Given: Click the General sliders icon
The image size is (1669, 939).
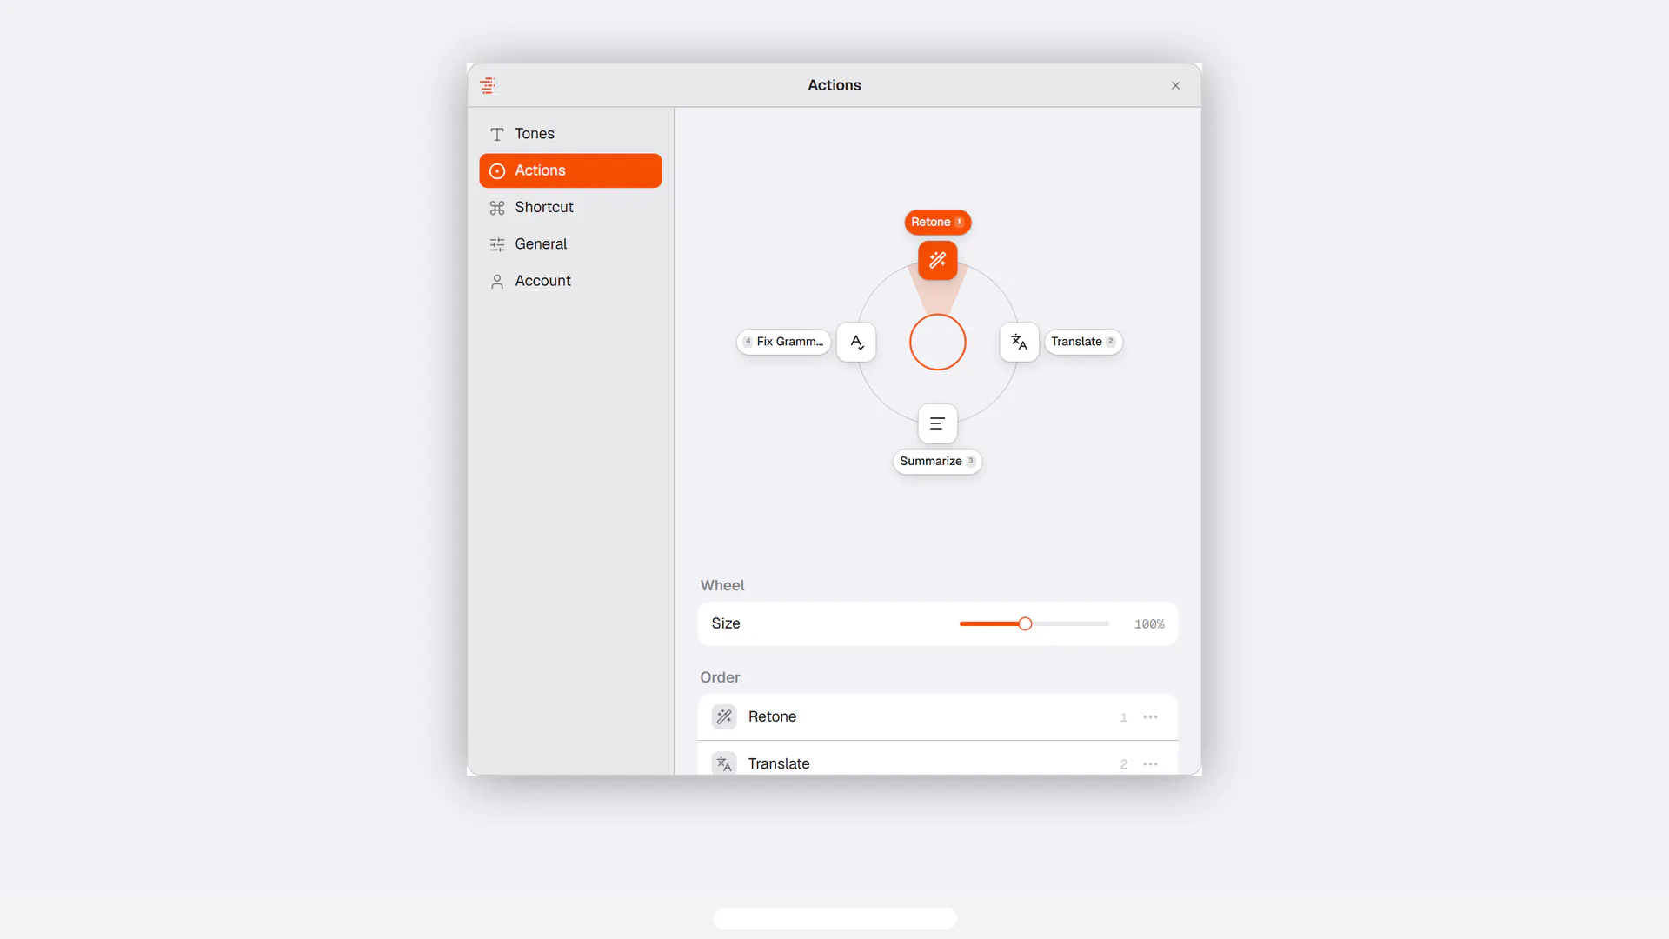Looking at the screenshot, I should [x=497, y=244].
